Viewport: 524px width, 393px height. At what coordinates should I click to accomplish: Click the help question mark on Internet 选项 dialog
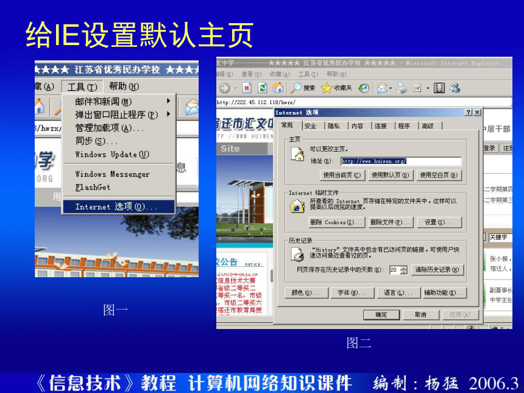tap(469, 112)
